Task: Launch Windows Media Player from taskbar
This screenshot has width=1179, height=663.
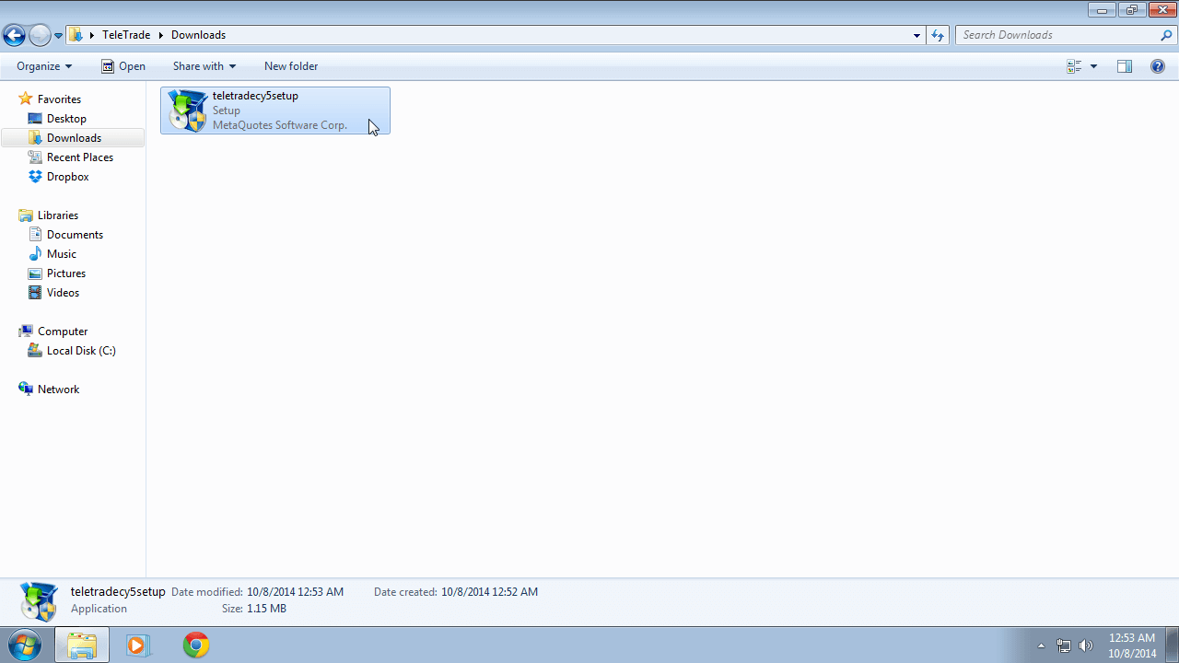Action: pyautogui.click(x=137, y=645)
